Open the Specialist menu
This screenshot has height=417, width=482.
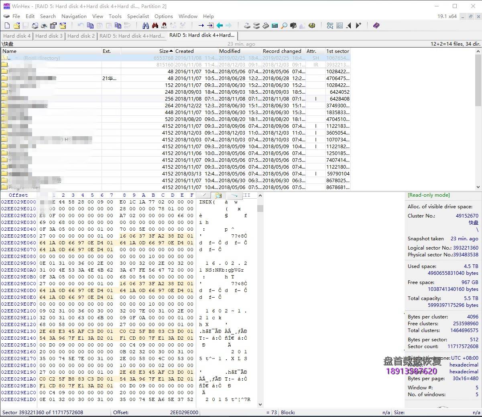138,16
